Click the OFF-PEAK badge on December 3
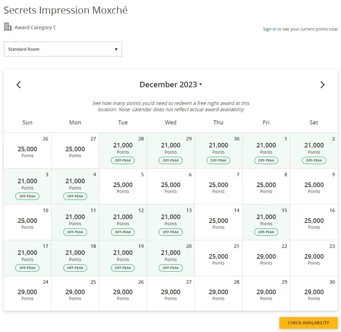341x332 pixels. pos(27,196)
